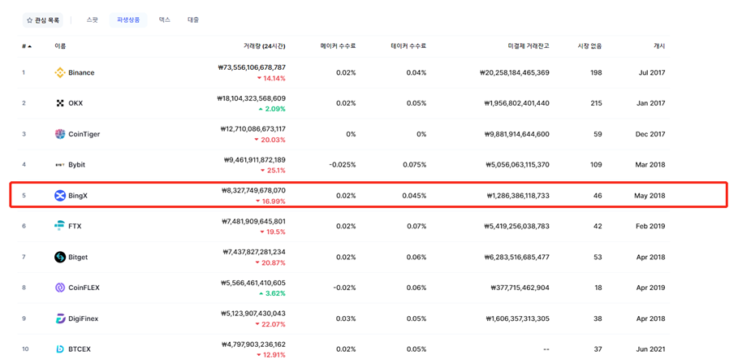
Task: Open the DigiFinex exchange link
Action: click(84, 318)
